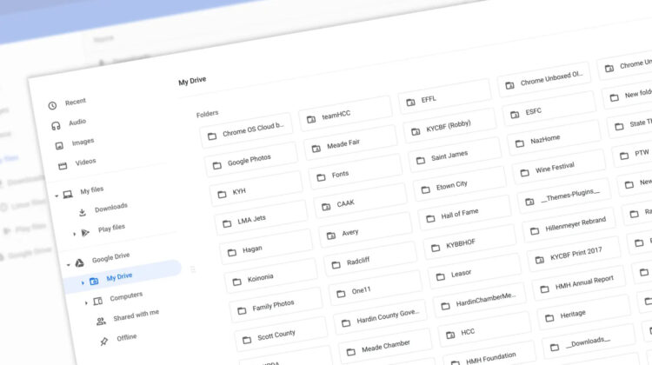The width and height of the screenshot is (652, 365).
Task: Click the Recent clock icon in sidebar
Action: [x=52, y=105]
